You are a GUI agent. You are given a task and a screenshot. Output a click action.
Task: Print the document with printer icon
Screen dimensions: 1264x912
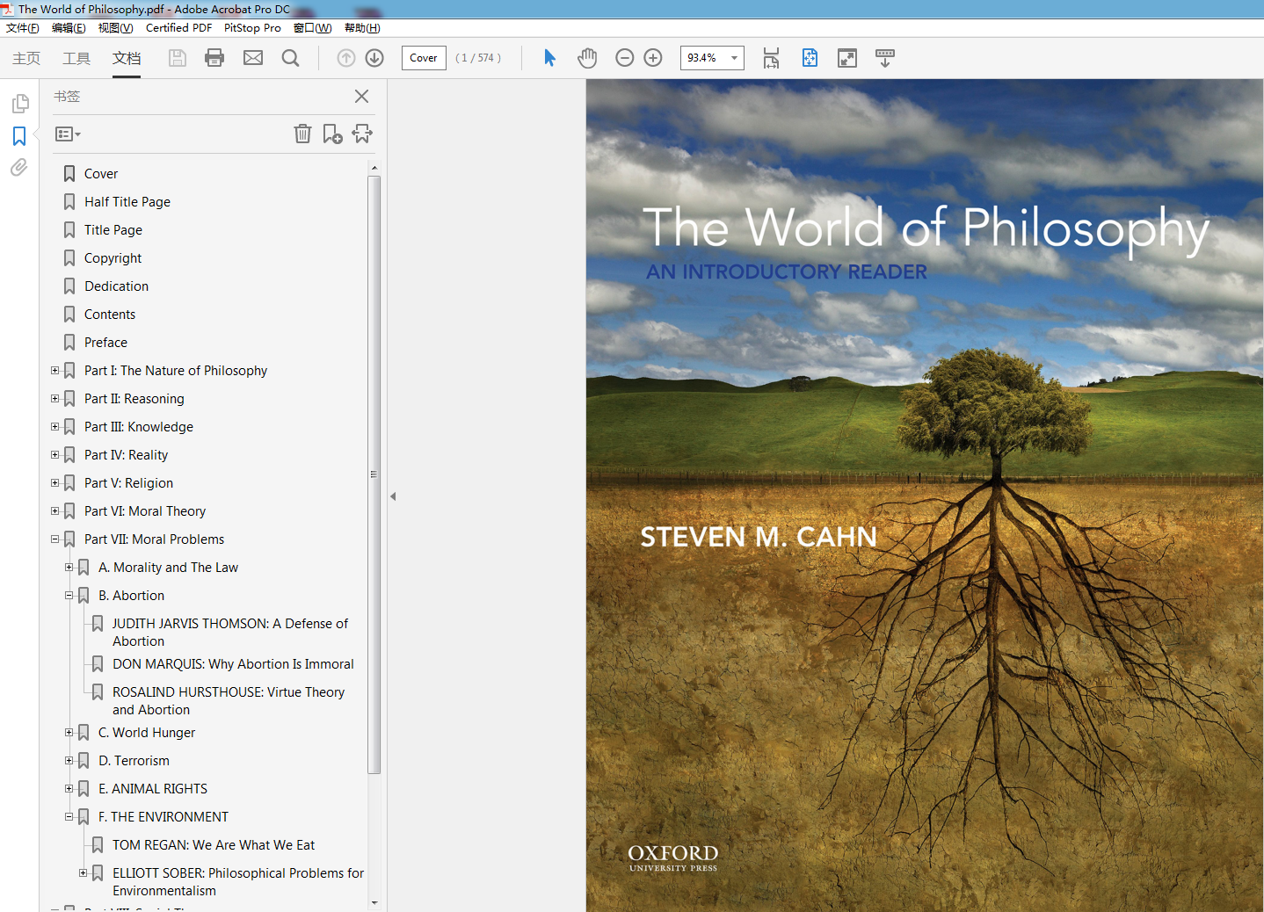[214, 58]
